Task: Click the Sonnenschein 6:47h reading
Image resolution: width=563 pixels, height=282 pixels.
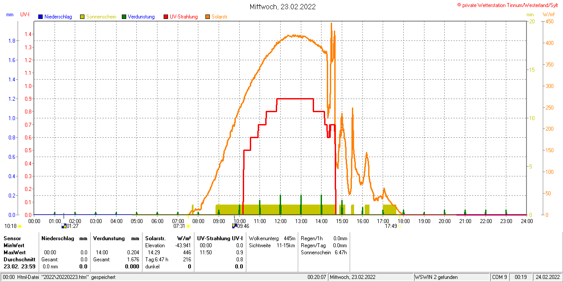Action: click(324, 253)
